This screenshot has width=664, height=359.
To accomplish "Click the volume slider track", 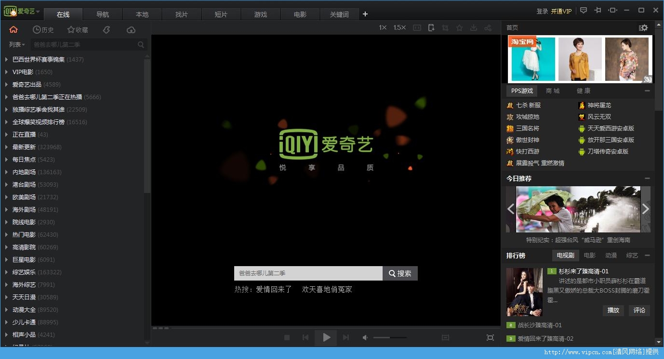I will (x=390, y=338).
